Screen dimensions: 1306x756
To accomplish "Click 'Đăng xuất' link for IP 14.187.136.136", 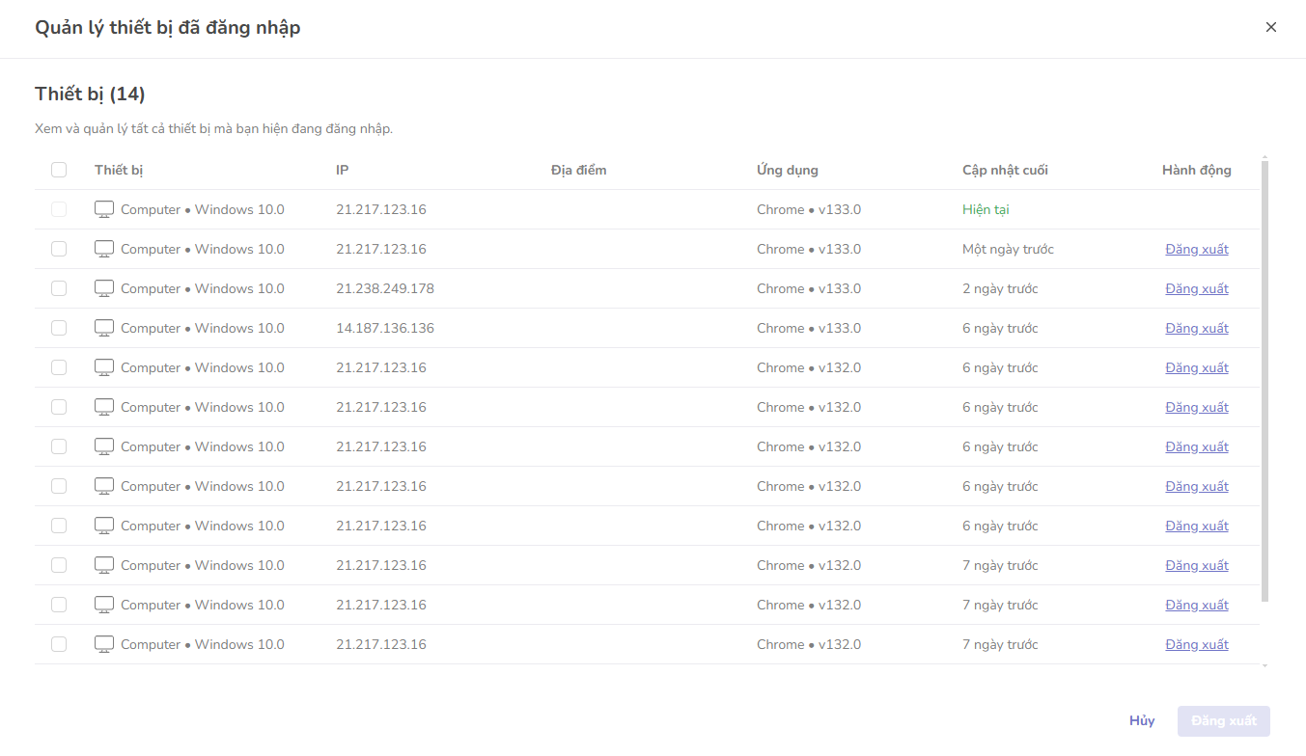I will (1196, 328).
